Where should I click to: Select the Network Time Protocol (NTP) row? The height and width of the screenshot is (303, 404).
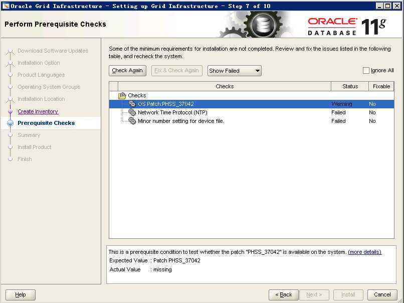pyautogui.click(x=252, y=112)
